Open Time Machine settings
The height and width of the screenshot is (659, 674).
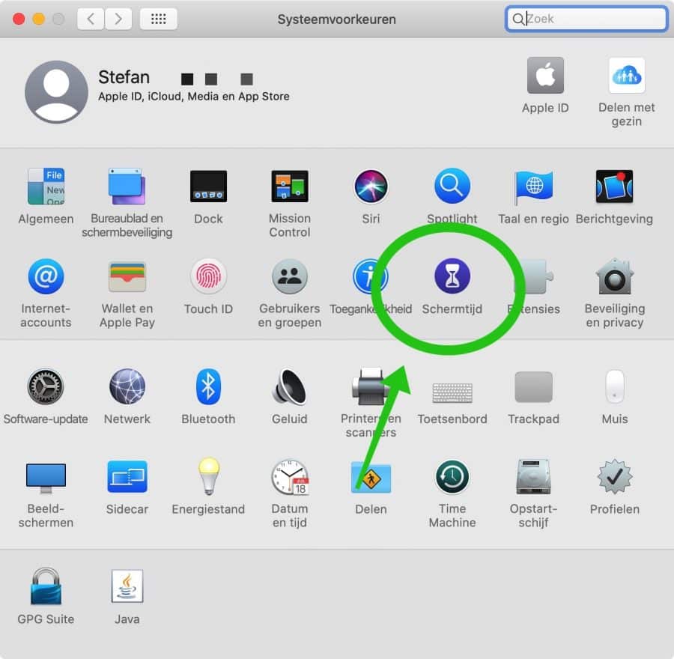pos(452,476)
